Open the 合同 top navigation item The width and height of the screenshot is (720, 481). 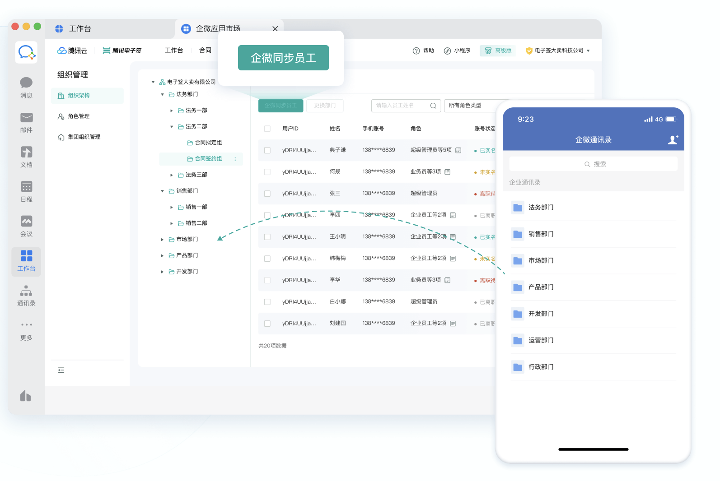click(x=205, y=51)
